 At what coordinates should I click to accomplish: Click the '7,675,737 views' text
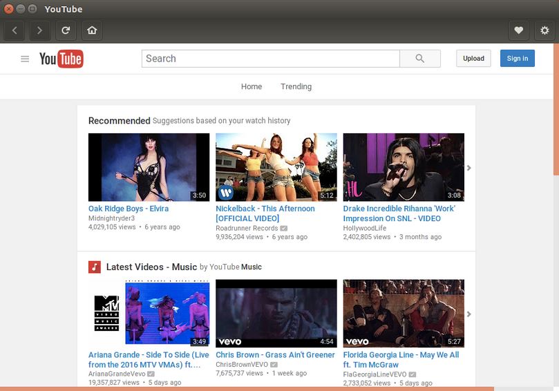pos(239,373)
